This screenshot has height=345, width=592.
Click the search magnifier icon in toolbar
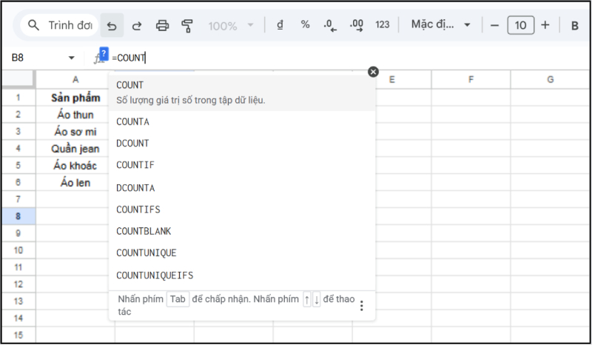pos(33,25)
